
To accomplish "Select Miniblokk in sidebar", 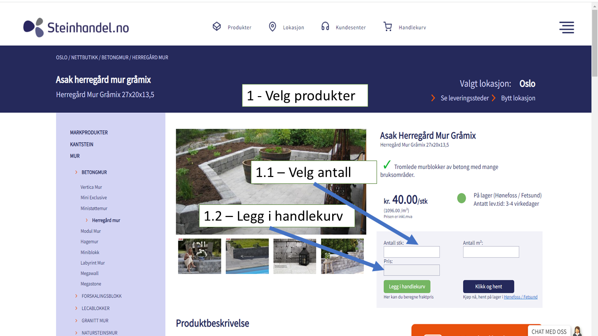I will click(90, 252).
